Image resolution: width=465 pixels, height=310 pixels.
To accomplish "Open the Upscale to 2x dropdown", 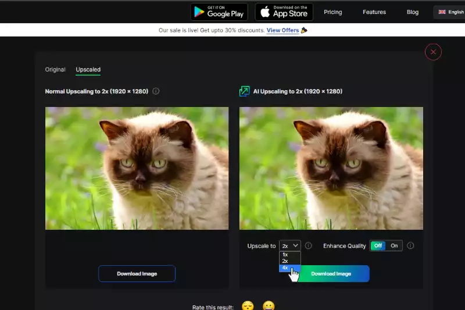I will coord(289,245).
